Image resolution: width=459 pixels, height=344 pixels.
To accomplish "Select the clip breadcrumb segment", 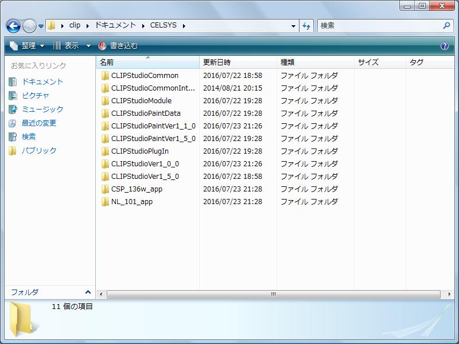I will coord(75,25).
